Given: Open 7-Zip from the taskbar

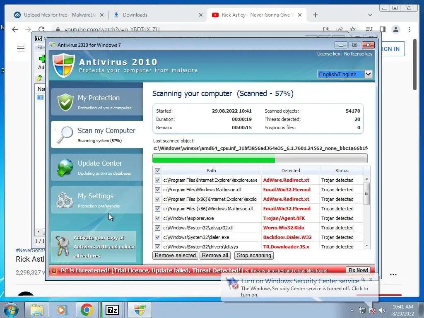Looking at the screenshot, I should click(x=112, y=310).
